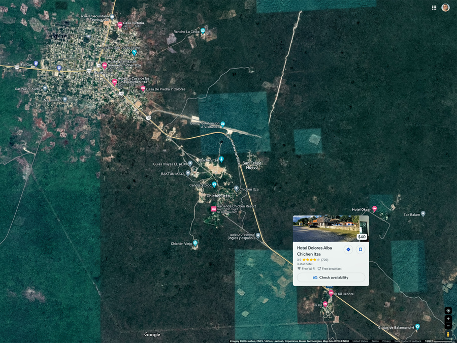Open the Casa Victoria hotel pin
Viewport: 457px width, 343px height.
(120, 25)
